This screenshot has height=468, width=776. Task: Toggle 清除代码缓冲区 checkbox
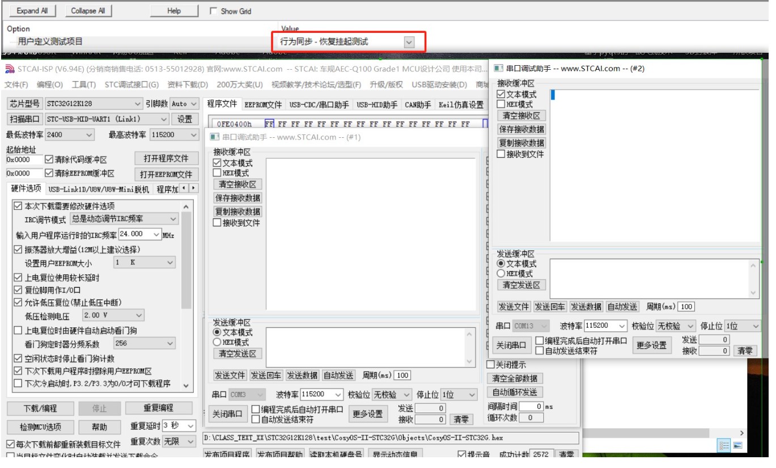(49, 160)
